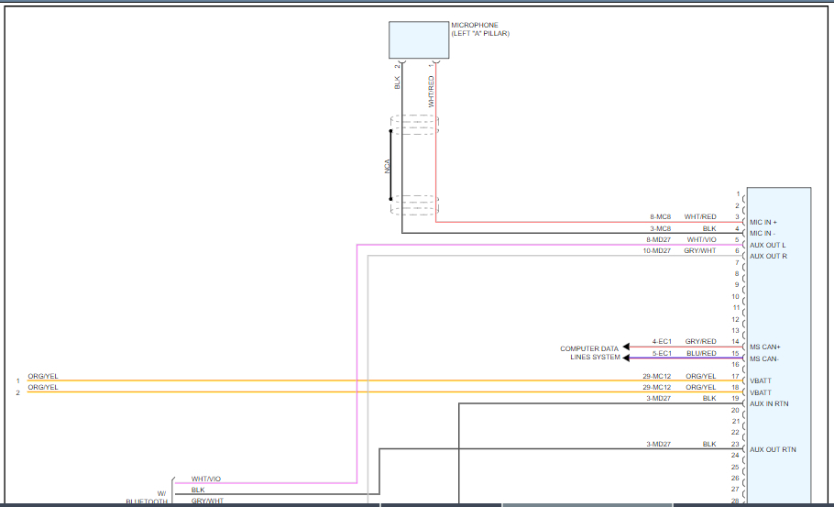Screen dimensions: 834x507
Task: Click the AUX IN RTN label
Action: point(769,403)
